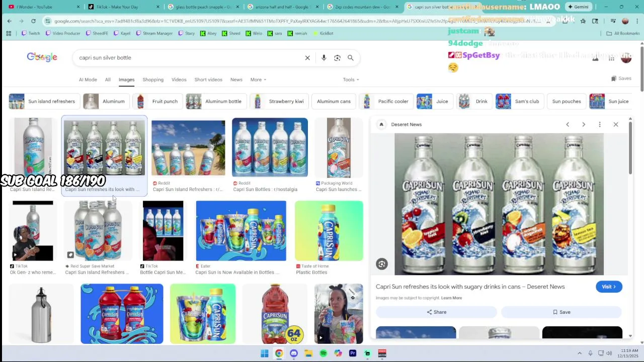Save the previewed image
This screenshot has width=644, height=362.
[561, 312]
